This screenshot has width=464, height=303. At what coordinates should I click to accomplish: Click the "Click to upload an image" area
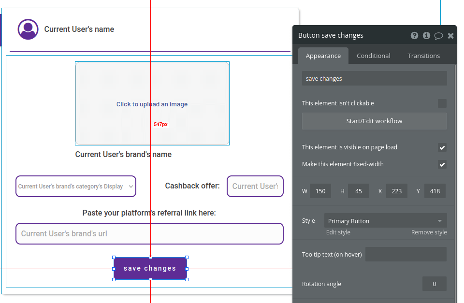(x=152, y=103)
